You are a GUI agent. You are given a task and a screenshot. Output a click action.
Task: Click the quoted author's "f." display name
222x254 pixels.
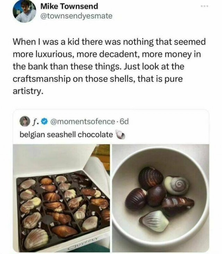point(35,121)
